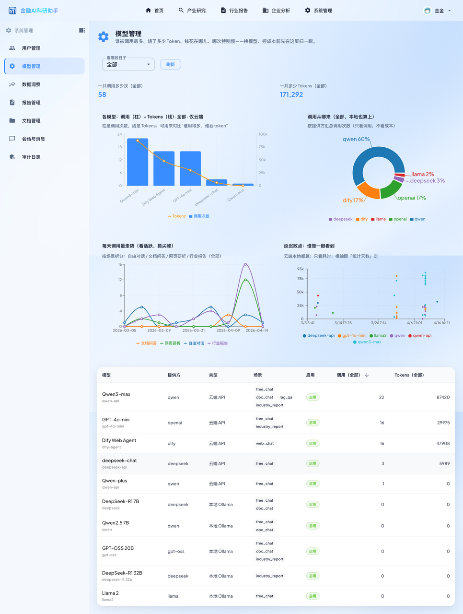Click the building icon beside 企业分析
The image size is (463, 614).
266,10
